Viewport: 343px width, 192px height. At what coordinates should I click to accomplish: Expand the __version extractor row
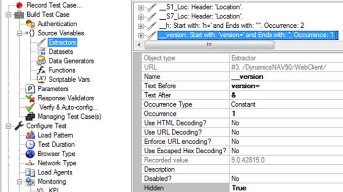coord(141,36)
